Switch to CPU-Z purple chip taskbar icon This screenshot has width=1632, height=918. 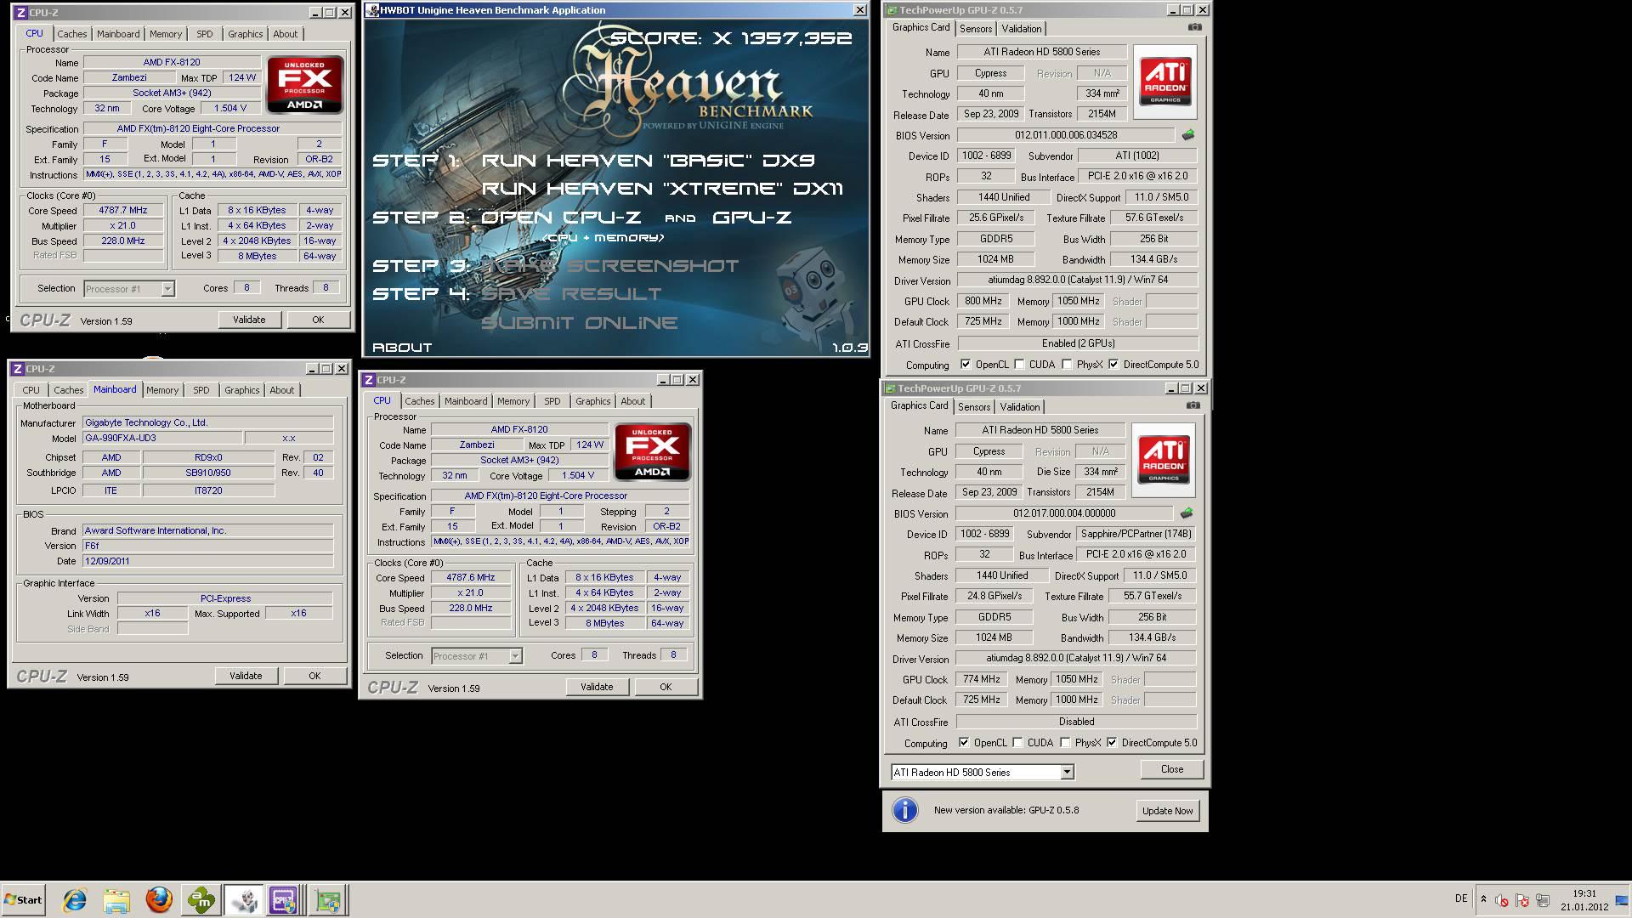(x=284, y=900)
